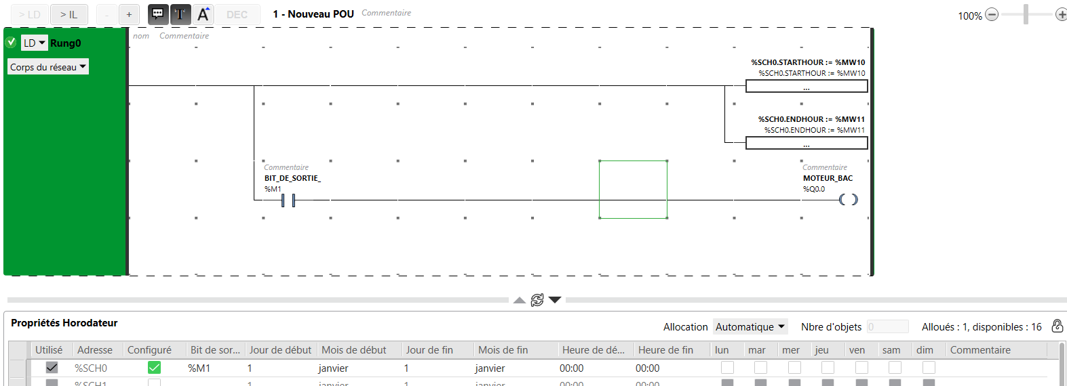Click the BIT_DE_SORTIE_ contact symbol
Screen dimensions: 1067x386
tap(288, 200)
